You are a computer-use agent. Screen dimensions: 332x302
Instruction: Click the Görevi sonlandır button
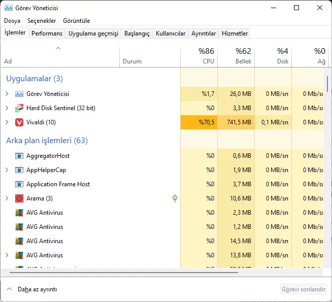point(304,289)
